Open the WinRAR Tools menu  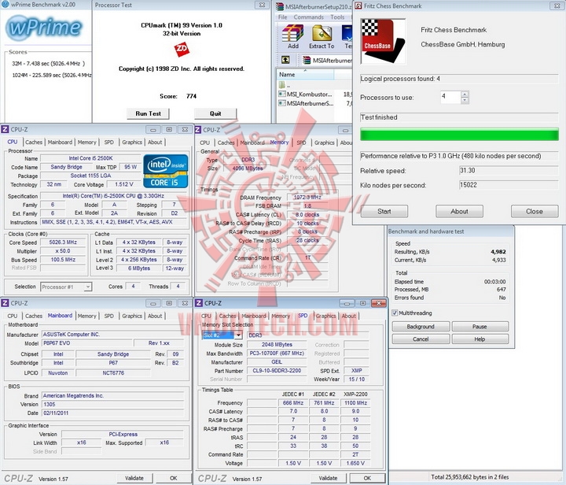pos(337,17)
